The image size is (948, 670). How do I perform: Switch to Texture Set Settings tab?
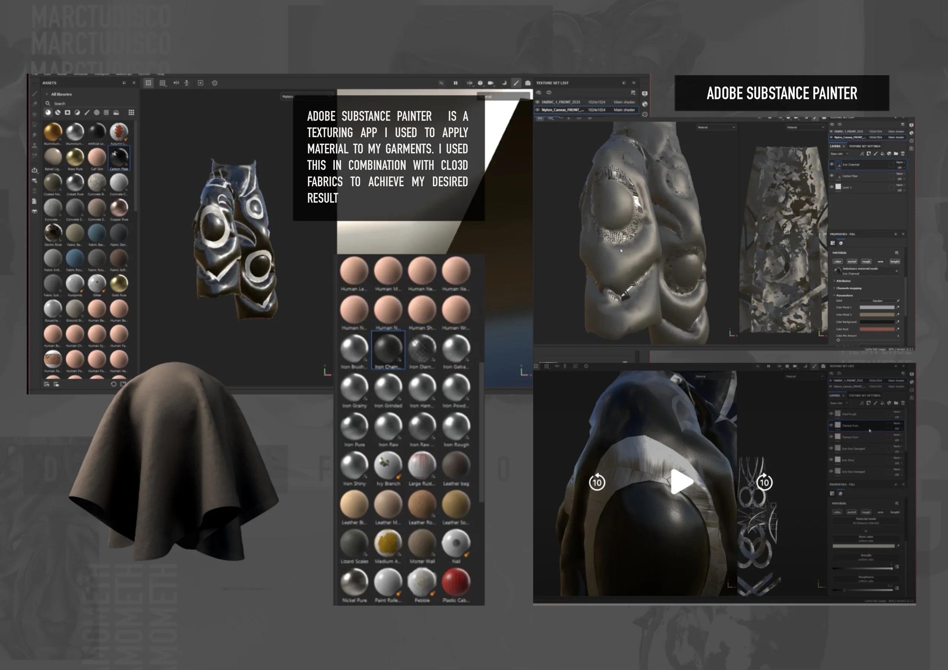tap(865, 146)
